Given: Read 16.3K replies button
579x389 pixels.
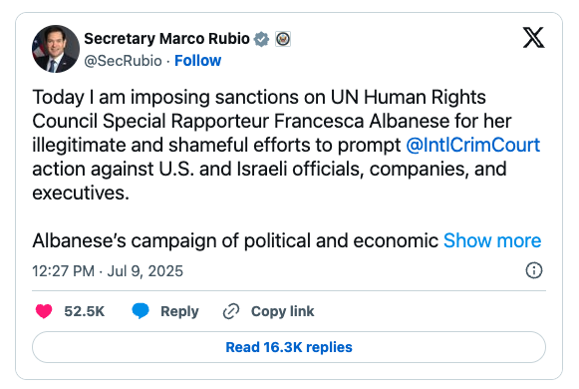Looking at the screenshot, I should 289,347.
